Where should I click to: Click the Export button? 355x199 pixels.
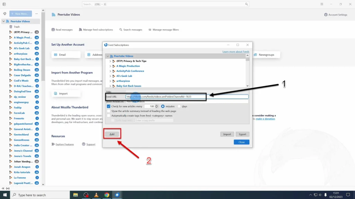click(242, 134)
